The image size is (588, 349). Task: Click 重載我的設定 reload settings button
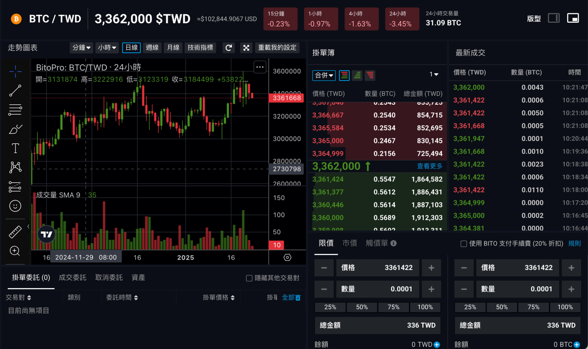(x=277, y=48)
